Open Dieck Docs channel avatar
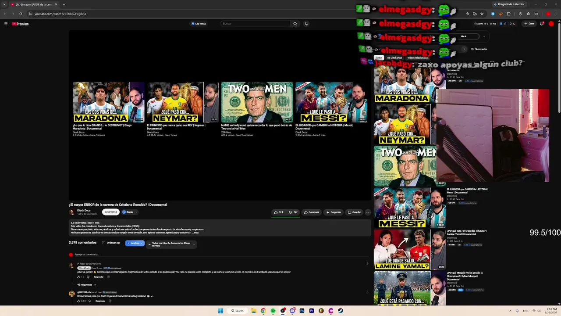 72,212
